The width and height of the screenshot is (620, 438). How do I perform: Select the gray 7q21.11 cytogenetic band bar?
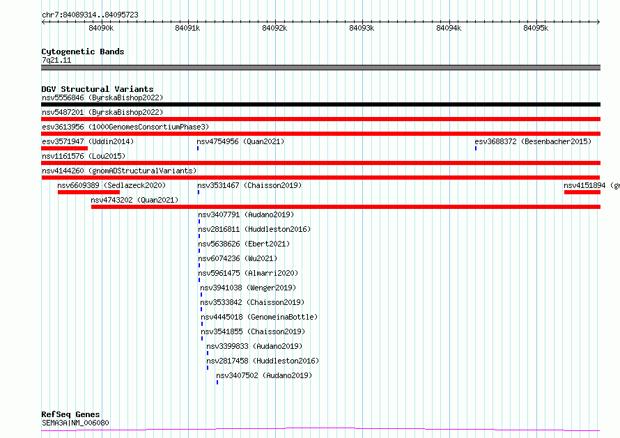[320, 68]
